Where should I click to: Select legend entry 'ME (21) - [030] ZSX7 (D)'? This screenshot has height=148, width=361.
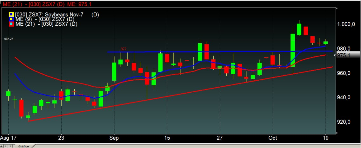coord(46,24)
